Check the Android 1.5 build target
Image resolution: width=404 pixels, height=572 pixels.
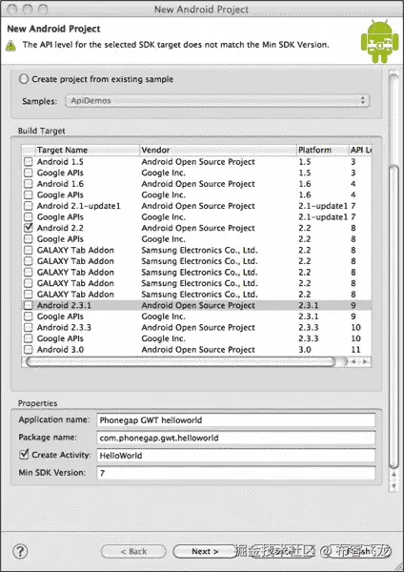coord(28,162)
